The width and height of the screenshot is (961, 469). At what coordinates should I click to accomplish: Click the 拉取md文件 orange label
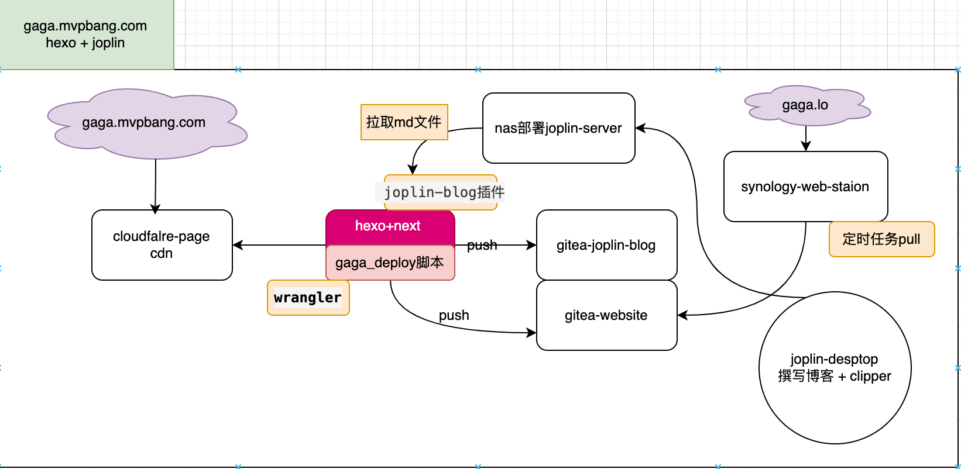click(x=404, y=122)
